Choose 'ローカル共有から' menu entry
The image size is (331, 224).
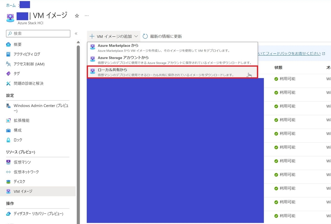tap(172, 72)
